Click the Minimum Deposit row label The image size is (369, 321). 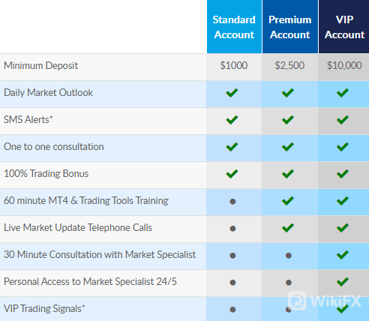41,66
